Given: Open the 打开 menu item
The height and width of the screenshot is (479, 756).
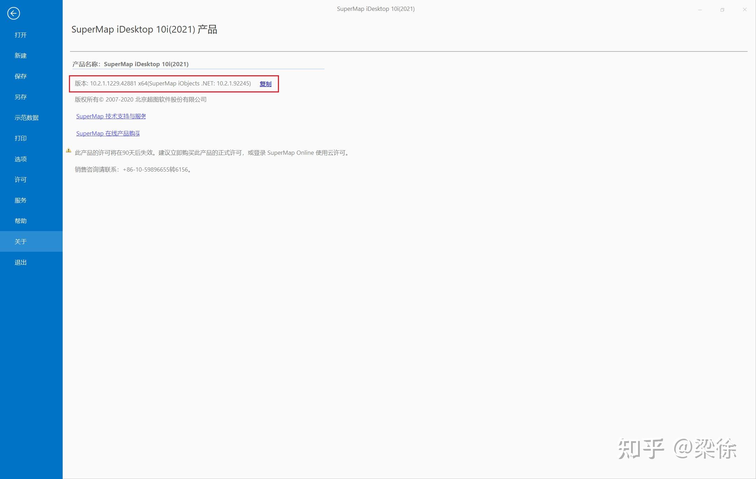Looking at the screenshot, I should [31, 35].
